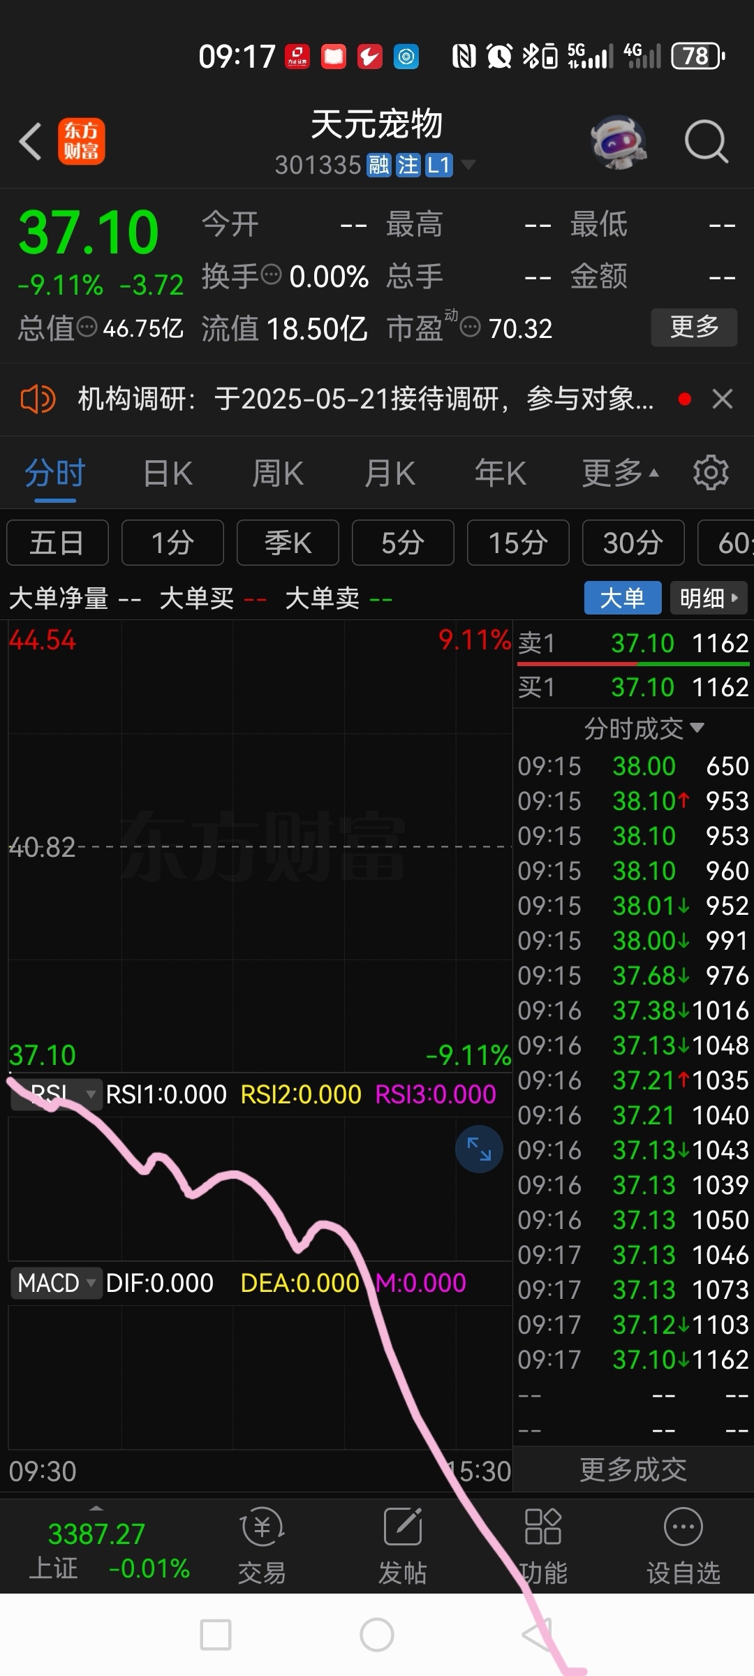The width and height of the screenshot is (754, 1676).
Task: Tap 设自选 add to watchlist
Action: 683,1545
